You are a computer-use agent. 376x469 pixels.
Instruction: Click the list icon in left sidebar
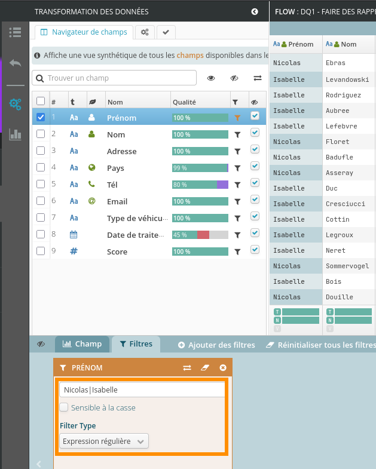(x=16, y=33)
